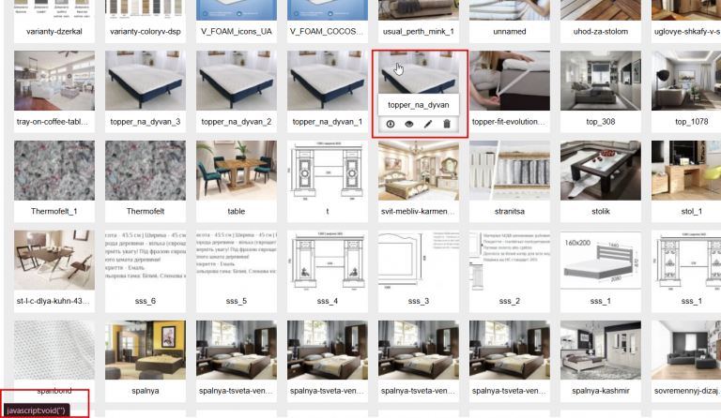Choose the Thermofelt_1 texture thumbnail
The height and width of the screenshot is (418, 721).
coord(54,171)
